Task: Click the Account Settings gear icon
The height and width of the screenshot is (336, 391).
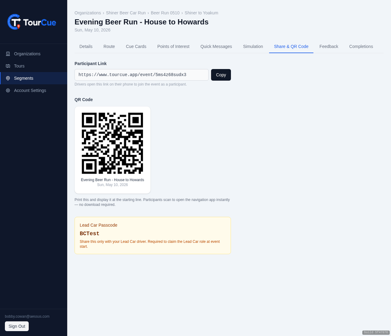Action: (8, 90)
